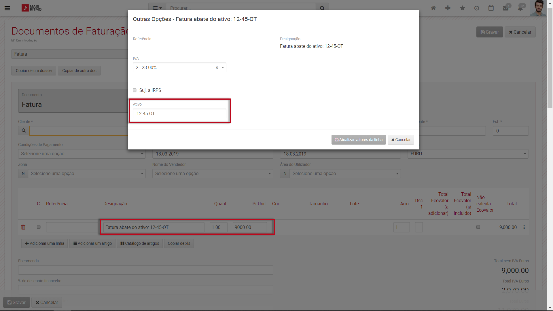Open the history clock icon
553x311 pixels.
click(477, 8)
